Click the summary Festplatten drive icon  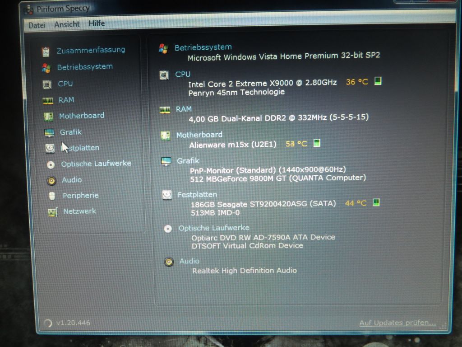click(167, 195)
